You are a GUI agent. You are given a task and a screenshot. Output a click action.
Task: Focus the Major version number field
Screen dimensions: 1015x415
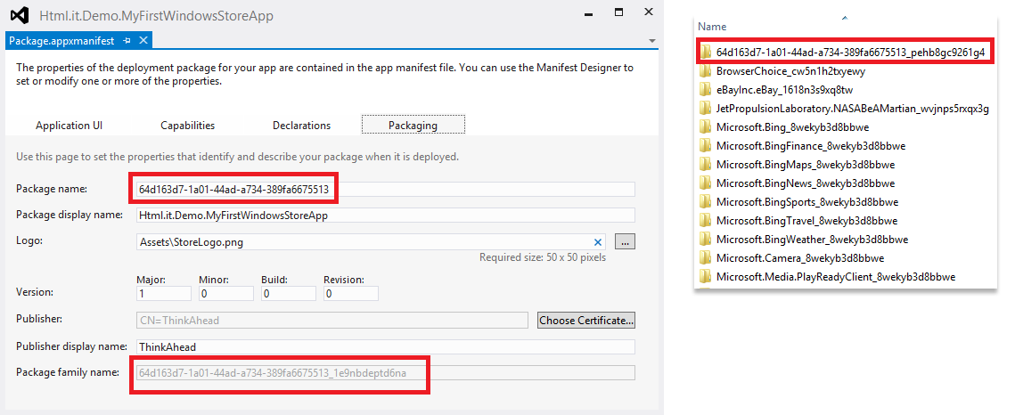164,294
